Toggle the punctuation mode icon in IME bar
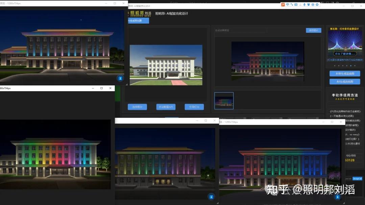The image size is (365, 205). [292, 4]
